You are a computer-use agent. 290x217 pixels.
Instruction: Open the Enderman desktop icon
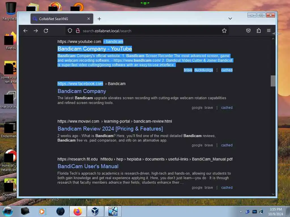click(9, 129)
